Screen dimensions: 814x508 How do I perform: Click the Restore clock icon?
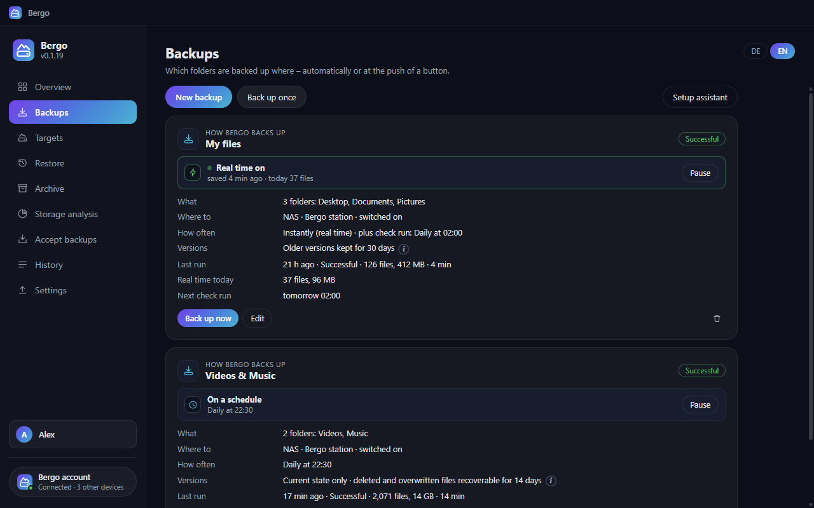pos(22,163)
